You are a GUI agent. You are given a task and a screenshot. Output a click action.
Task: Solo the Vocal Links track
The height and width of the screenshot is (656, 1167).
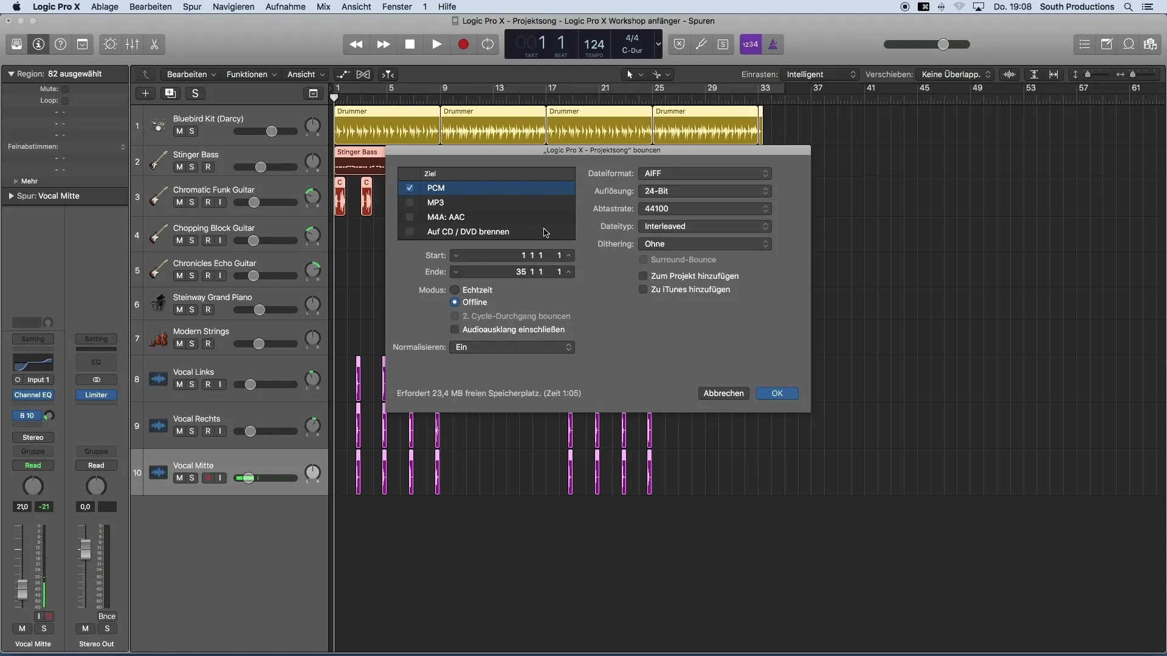(192, 384)
